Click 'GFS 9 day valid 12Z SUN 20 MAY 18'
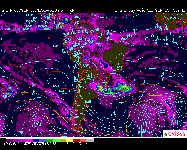The image size is (187, 150). click(150, 10)
